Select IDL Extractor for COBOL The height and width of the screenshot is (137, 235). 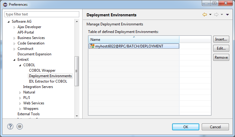pyautogui.click(x=48, y=81)
